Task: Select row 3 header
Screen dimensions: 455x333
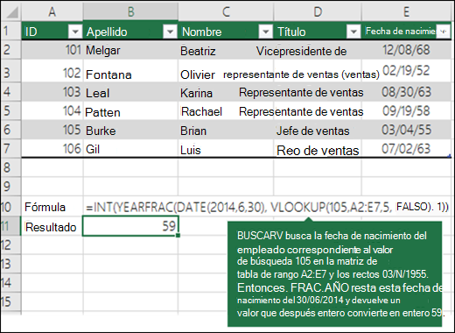Action: (x=10, y=71)
